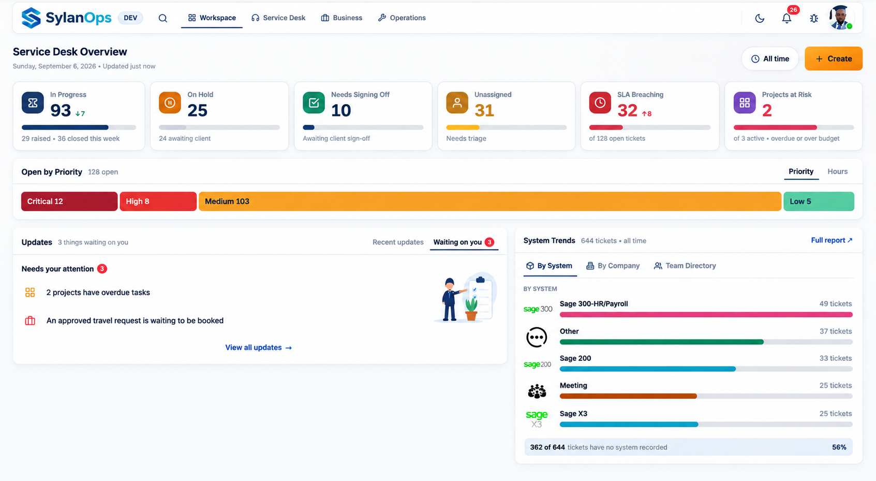This screenshot has height=481, width=876.
Task: Click the 33 tickets count
Action: 835,358
